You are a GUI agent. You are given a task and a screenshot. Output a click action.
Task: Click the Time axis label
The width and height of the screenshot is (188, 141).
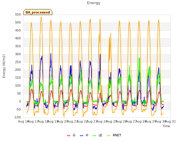pyautogui.click(x=166, y=126)
